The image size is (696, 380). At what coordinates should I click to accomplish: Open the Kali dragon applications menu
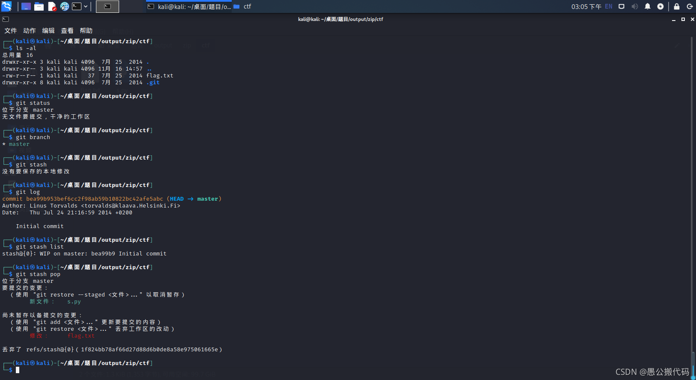[x=6, y=6]
